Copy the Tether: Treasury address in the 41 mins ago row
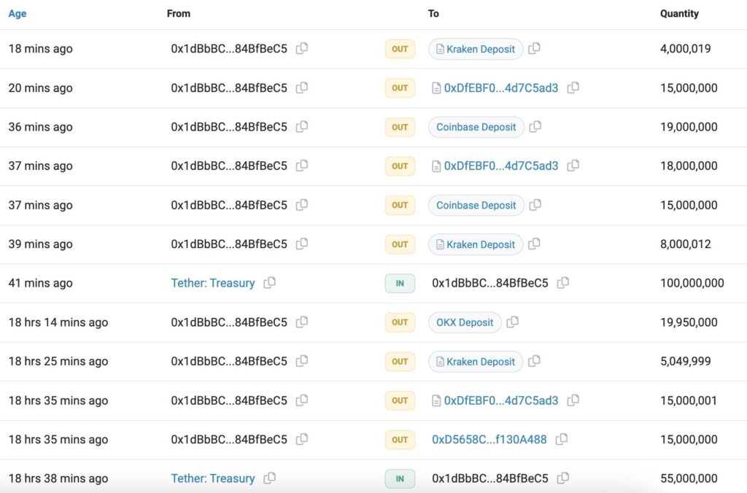The width and height of the screenshot is (747, 493). (x=269, y=283)
